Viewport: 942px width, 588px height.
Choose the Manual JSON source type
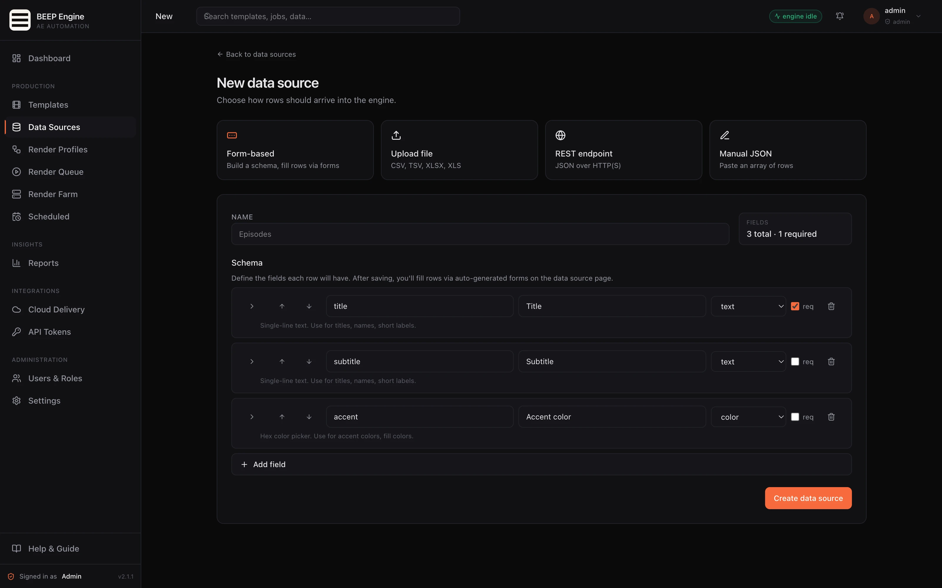(787, 150)
